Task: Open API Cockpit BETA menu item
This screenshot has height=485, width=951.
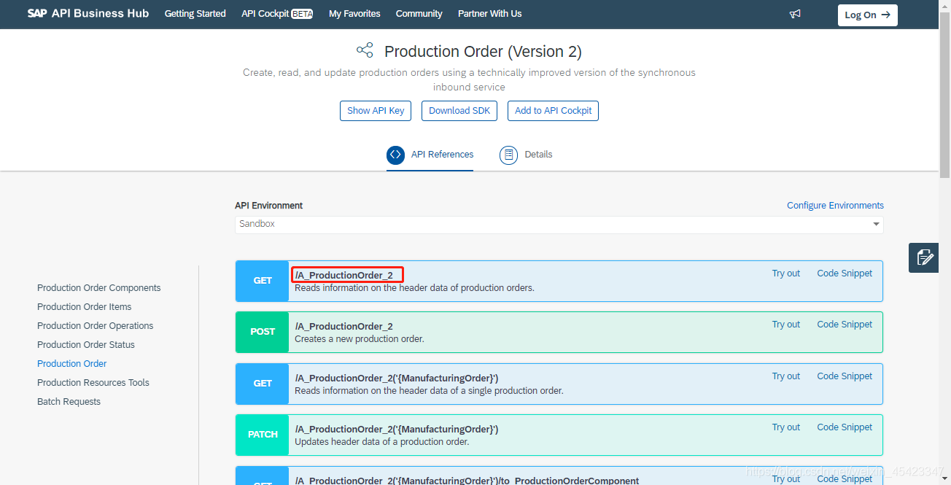Action: point(277,14)
